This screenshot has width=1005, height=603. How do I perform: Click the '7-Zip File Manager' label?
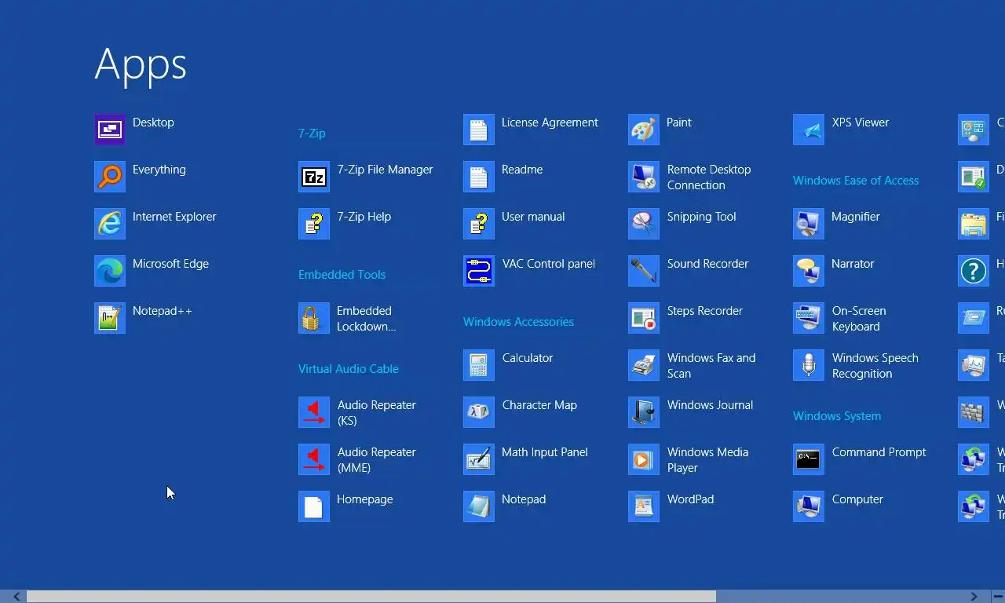tap(385, 170)
